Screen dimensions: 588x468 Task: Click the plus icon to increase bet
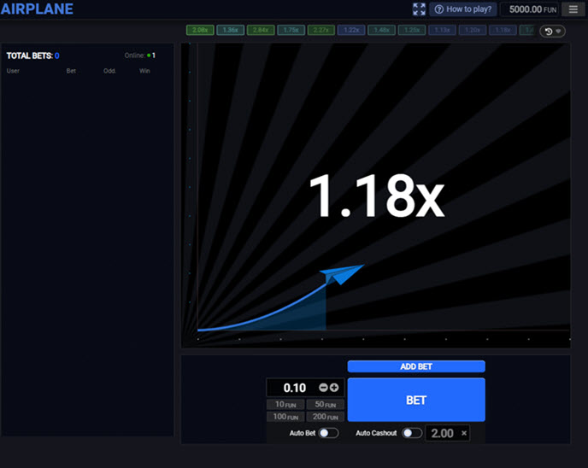click(334, 388)
